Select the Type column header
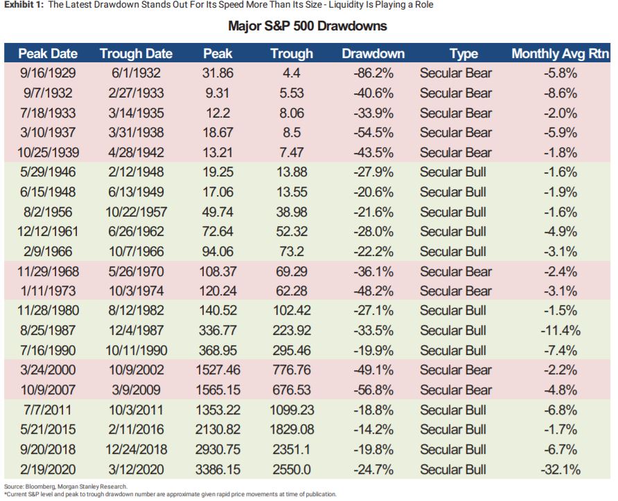 click(x=463, y=53)
